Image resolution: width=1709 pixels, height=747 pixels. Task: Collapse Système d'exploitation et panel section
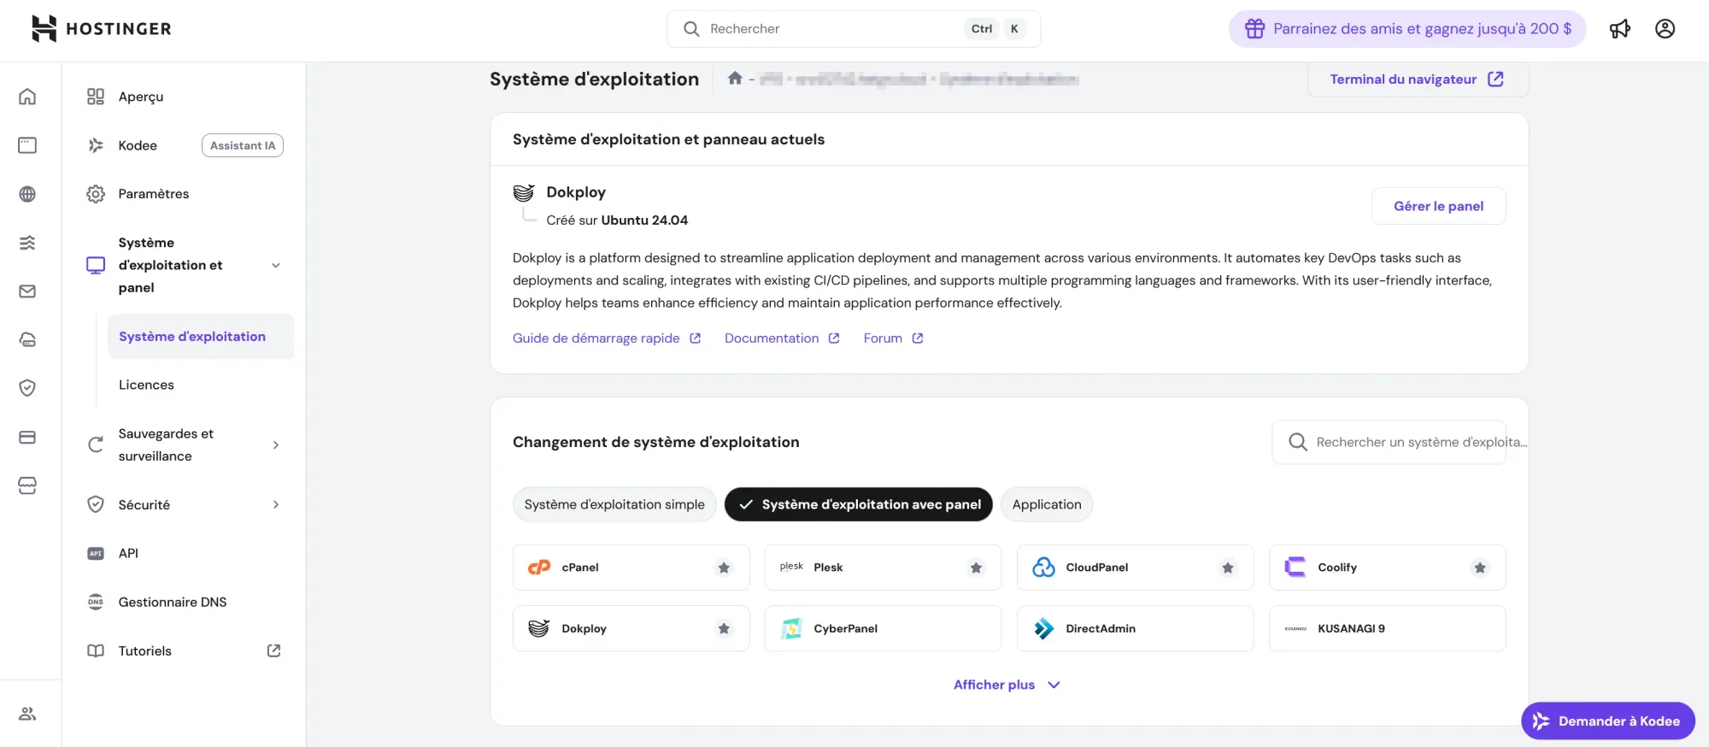point(276,265)
